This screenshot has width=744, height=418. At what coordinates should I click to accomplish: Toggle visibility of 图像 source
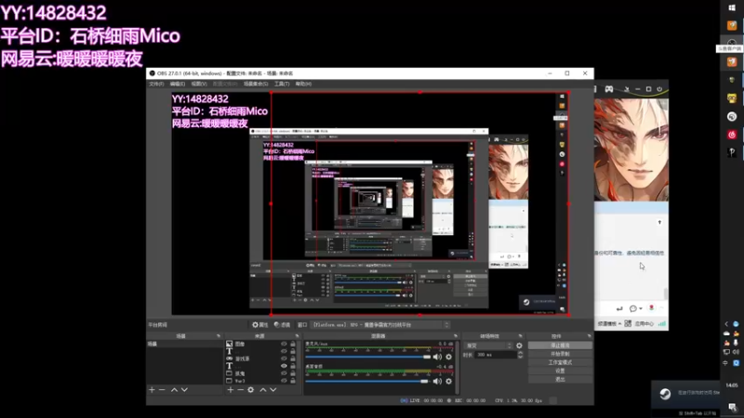(284, 344)
